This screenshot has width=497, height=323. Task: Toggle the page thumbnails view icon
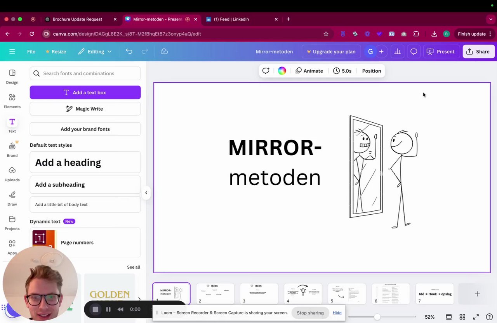[x=448, y=317]
